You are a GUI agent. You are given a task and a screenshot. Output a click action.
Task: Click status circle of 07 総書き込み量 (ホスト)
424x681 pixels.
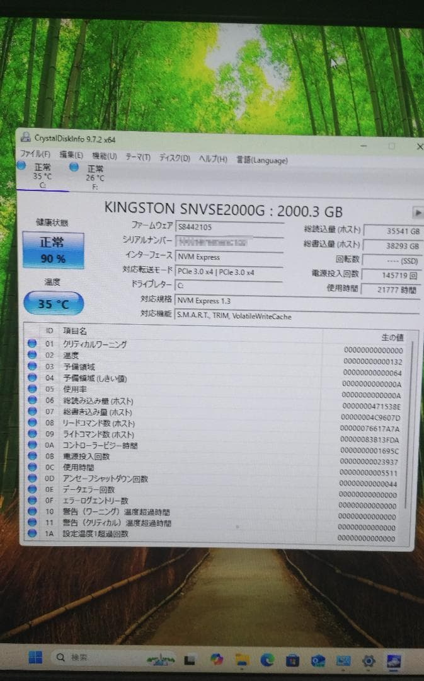pyautogui.click(x=32, y=411)
